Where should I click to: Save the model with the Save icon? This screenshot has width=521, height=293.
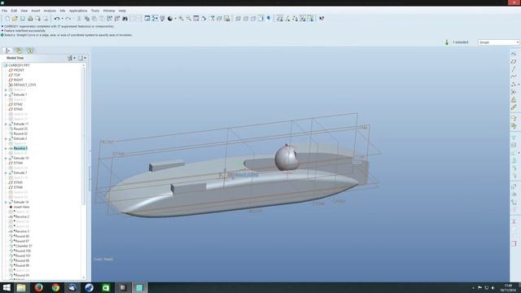tap(23, 19)
